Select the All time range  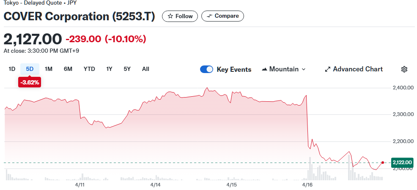pos(145,69)
